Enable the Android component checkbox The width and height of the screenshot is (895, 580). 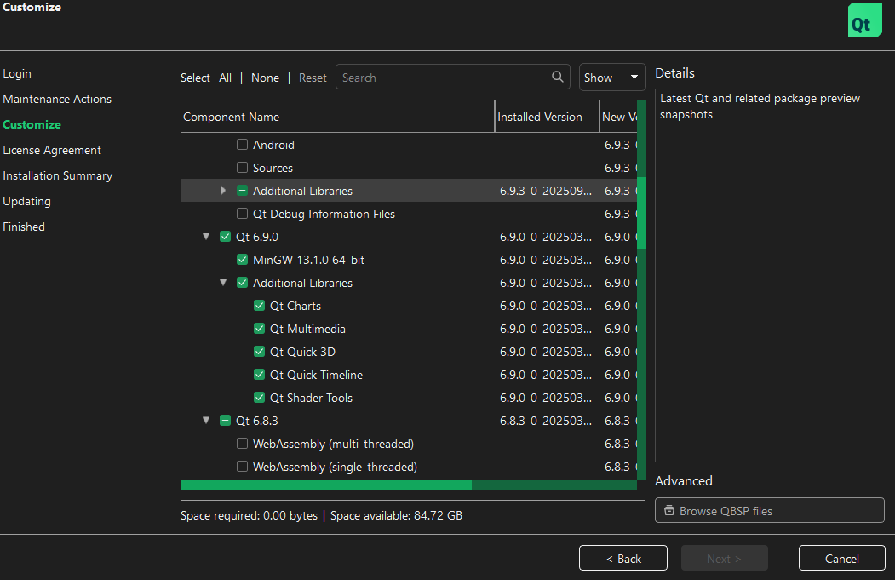point(243,145)
